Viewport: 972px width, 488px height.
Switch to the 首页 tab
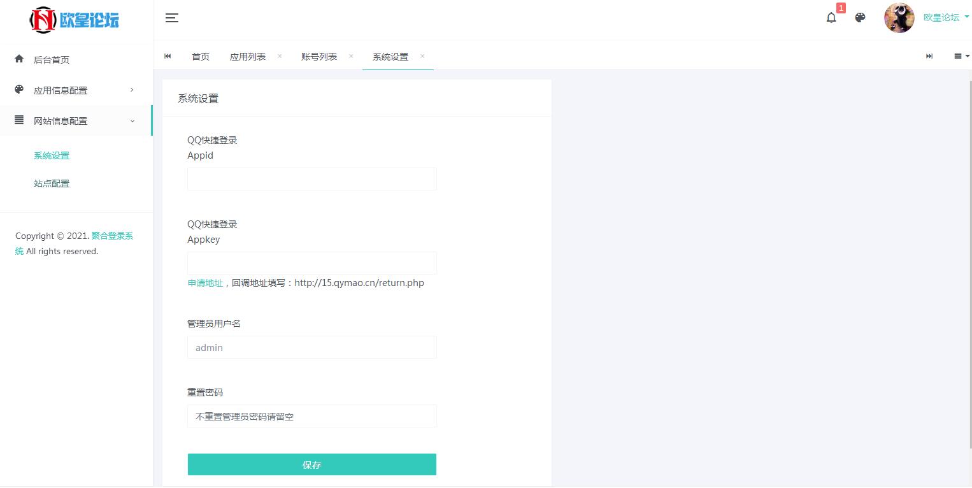tap(201, 57)
